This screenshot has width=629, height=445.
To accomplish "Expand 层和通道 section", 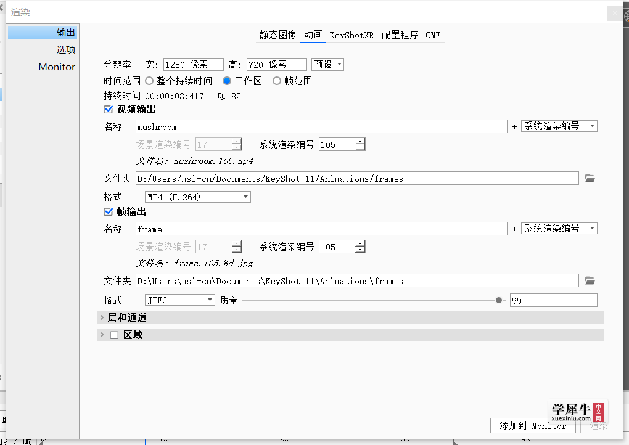I will click(x=102, y=317).
